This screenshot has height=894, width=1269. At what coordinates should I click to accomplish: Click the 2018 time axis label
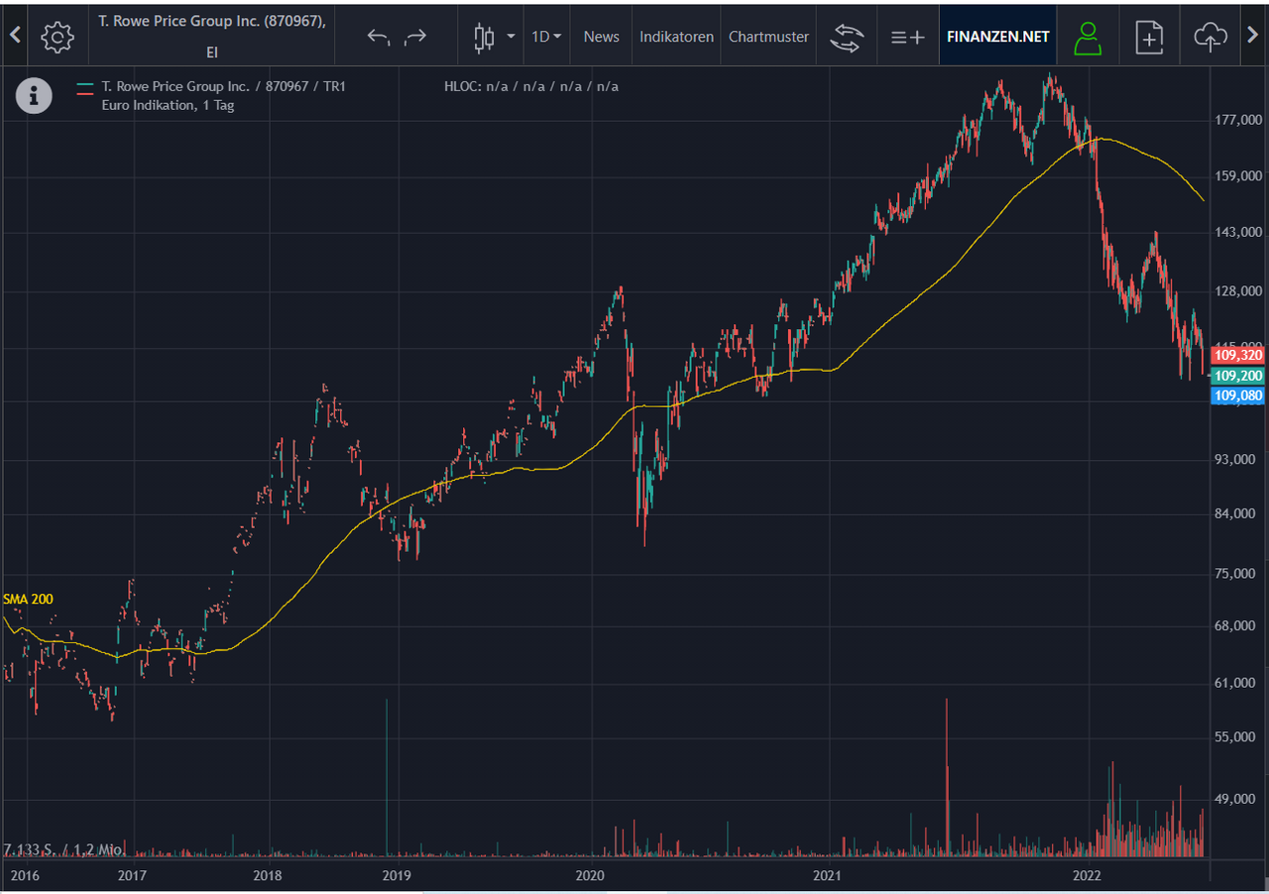coord(268,875)
